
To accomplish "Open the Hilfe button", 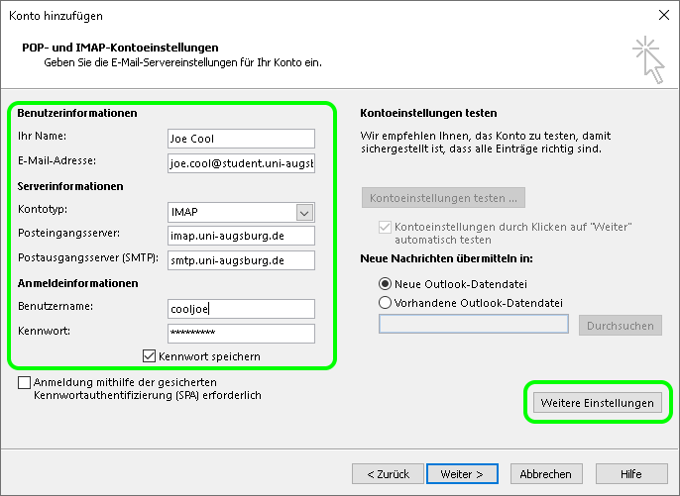I will click(630, 474).
